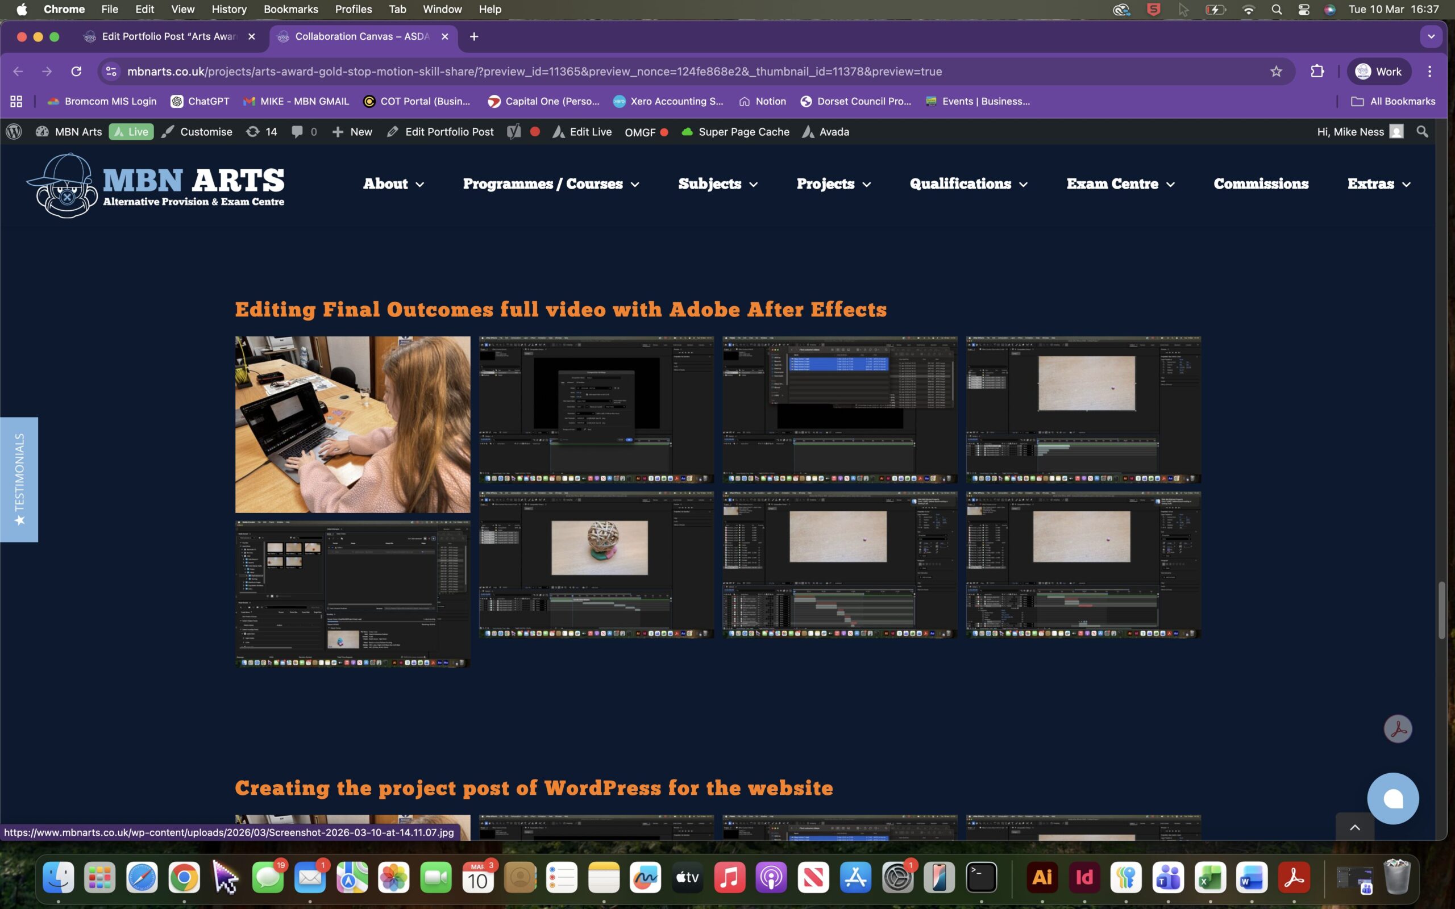Viewport: 1455px width, 909px height.
Task: Launch Terminal from the Dock
Action: [x=981, y=878]
